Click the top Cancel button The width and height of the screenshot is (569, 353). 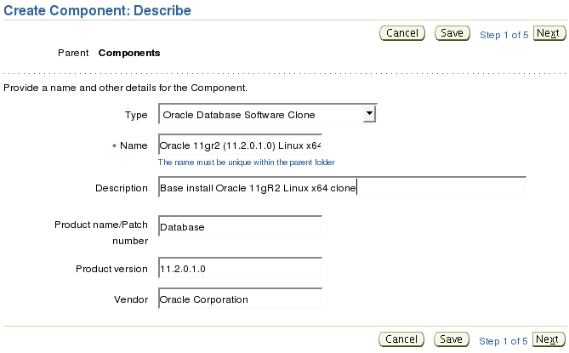[x=402, y=33]
